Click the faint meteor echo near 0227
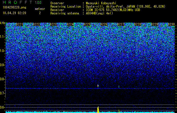177x113 pixels. click(x=119, y=87)
